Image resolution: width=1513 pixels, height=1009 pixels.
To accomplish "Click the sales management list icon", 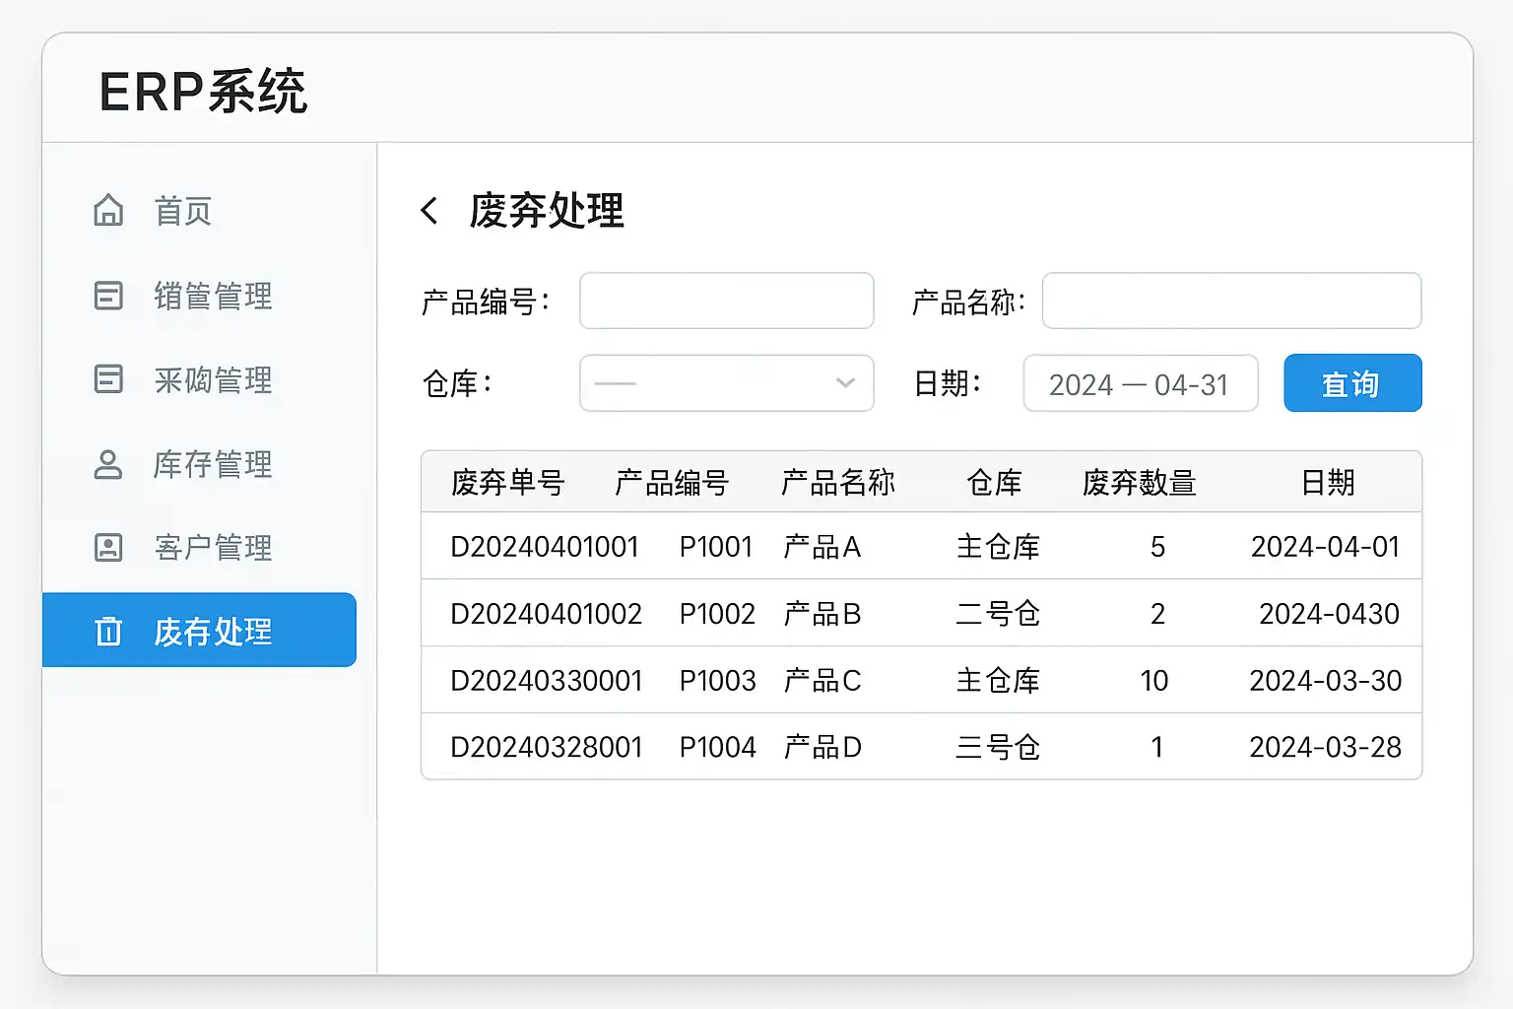I will pos(108,296).
